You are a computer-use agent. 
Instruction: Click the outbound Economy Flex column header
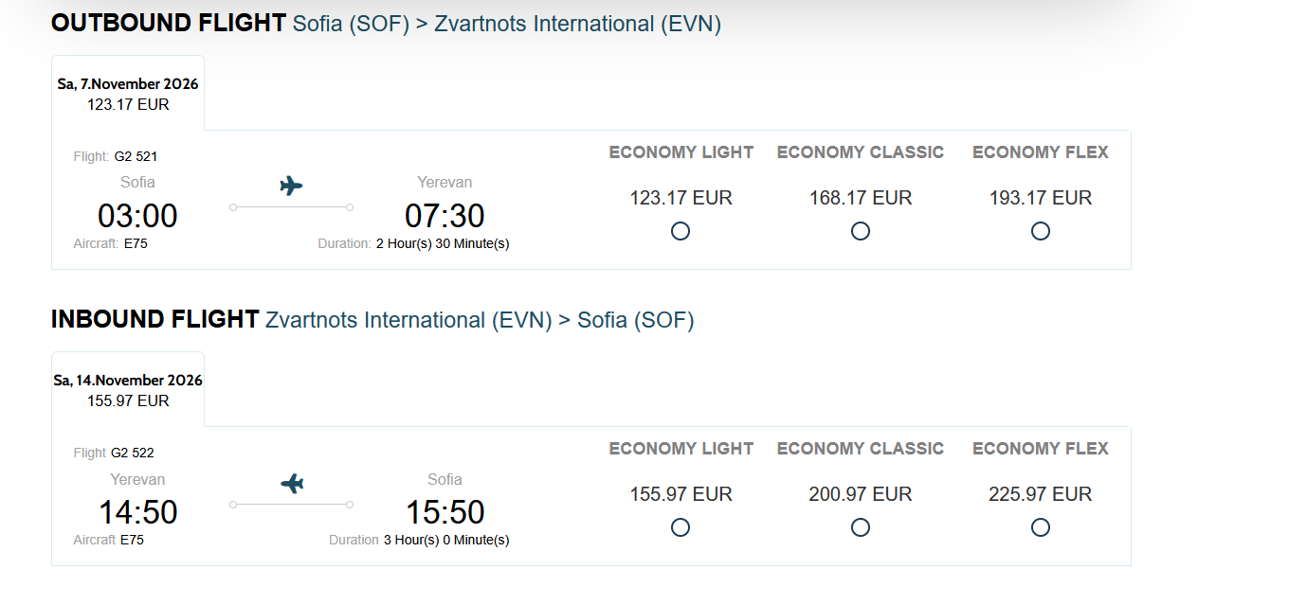[x=1041, y=152]
